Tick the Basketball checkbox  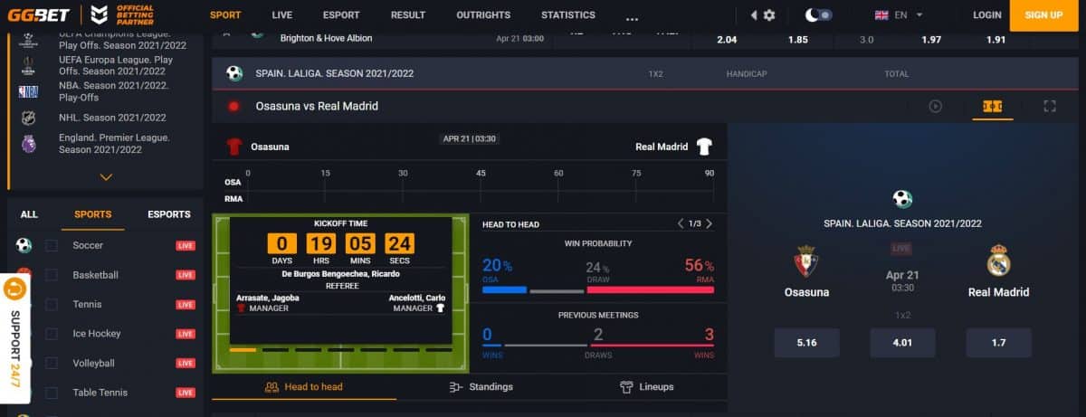[52, 275]
